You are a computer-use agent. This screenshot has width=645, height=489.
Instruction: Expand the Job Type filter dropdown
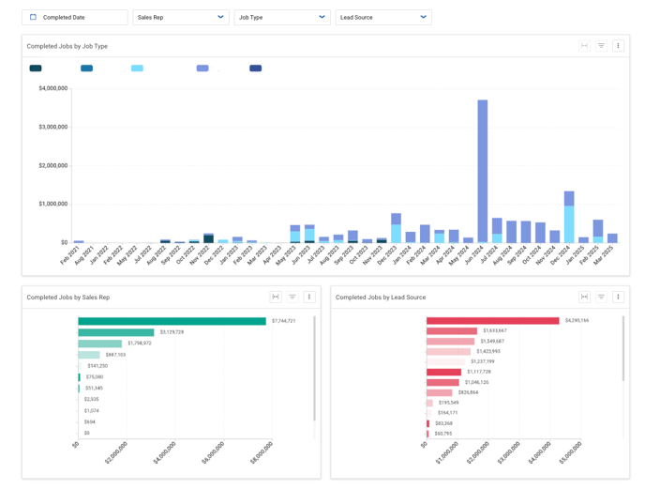282,17
